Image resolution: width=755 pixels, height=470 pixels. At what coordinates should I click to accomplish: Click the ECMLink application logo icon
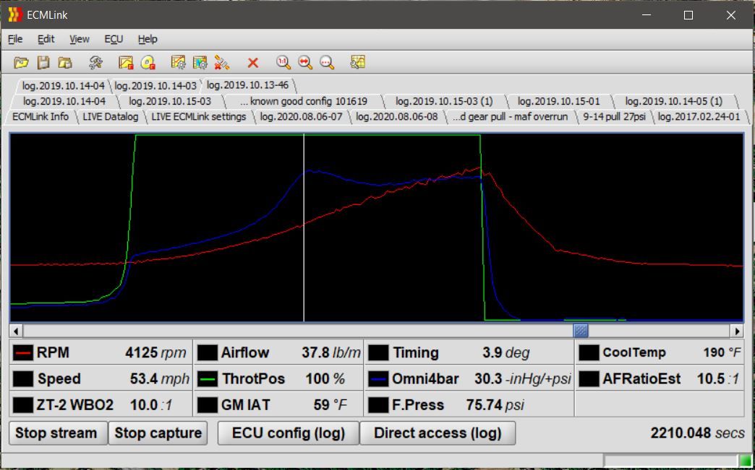[x=14, y=15]
